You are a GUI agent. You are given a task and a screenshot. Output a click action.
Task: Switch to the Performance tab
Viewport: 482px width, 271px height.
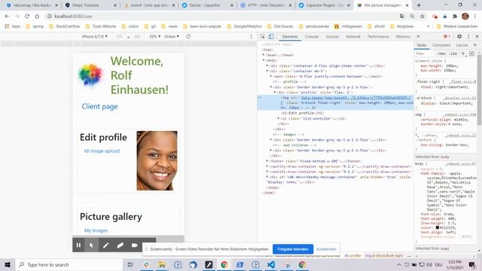click(x=378, y=37)
